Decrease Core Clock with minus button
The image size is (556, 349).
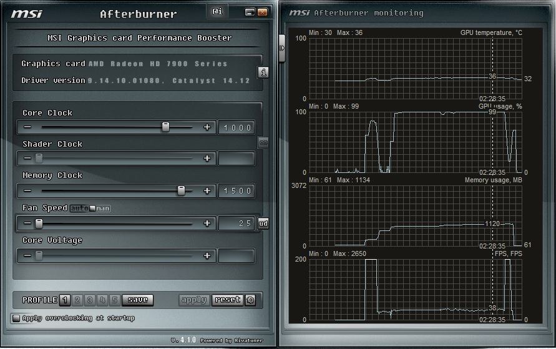coord(27,127)
